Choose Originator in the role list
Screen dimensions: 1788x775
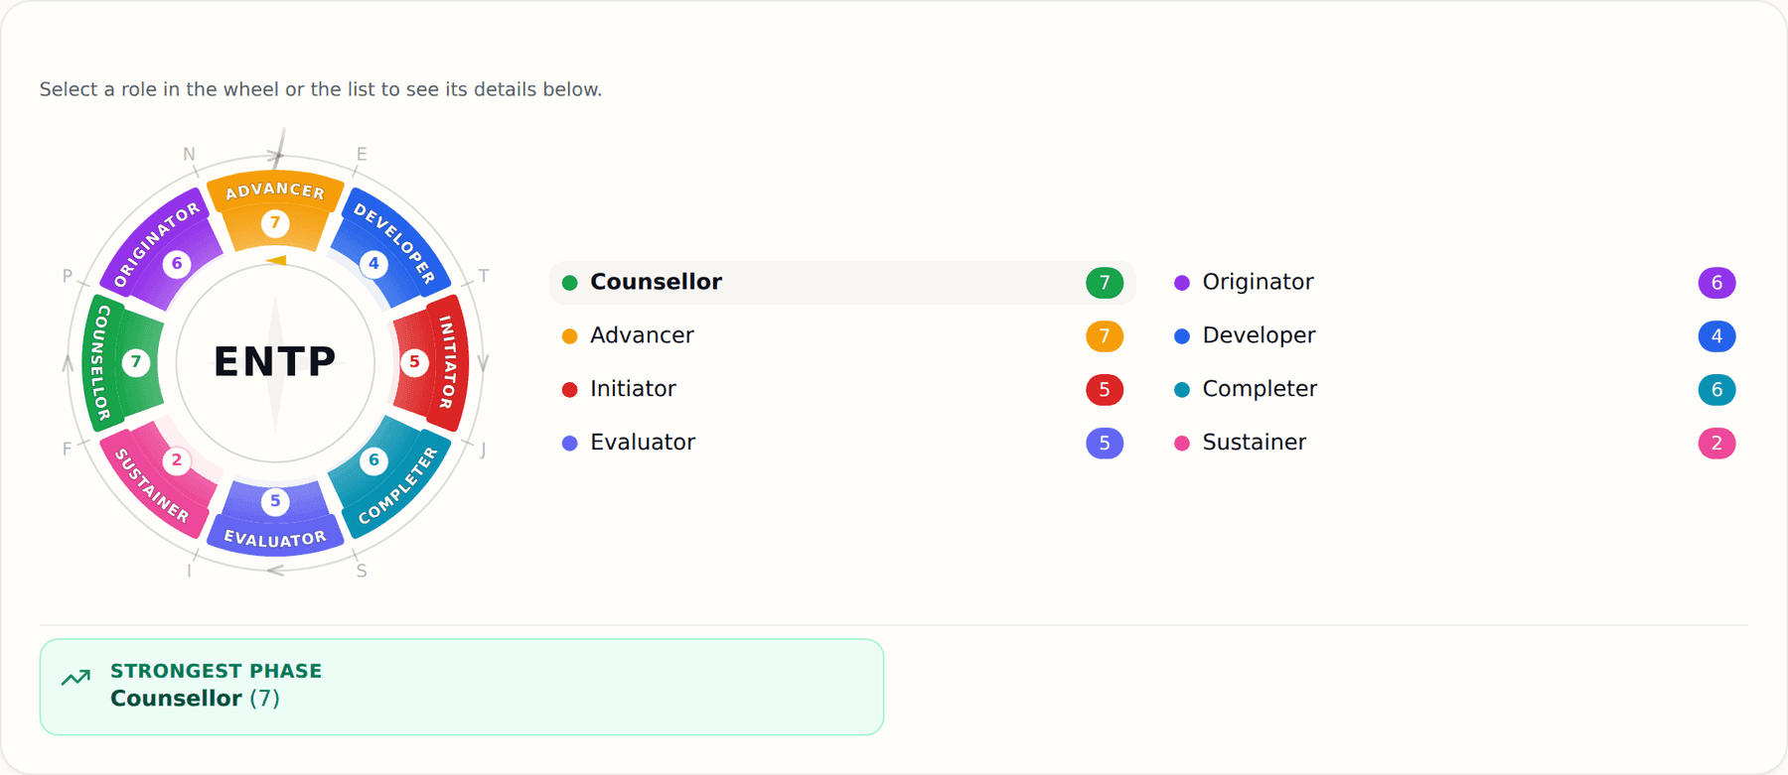click(1454, 283)
